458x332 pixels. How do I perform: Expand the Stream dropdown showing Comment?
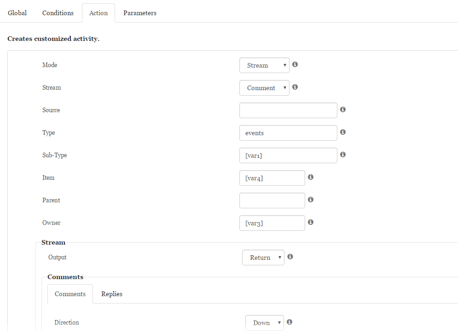coord(264,88)
